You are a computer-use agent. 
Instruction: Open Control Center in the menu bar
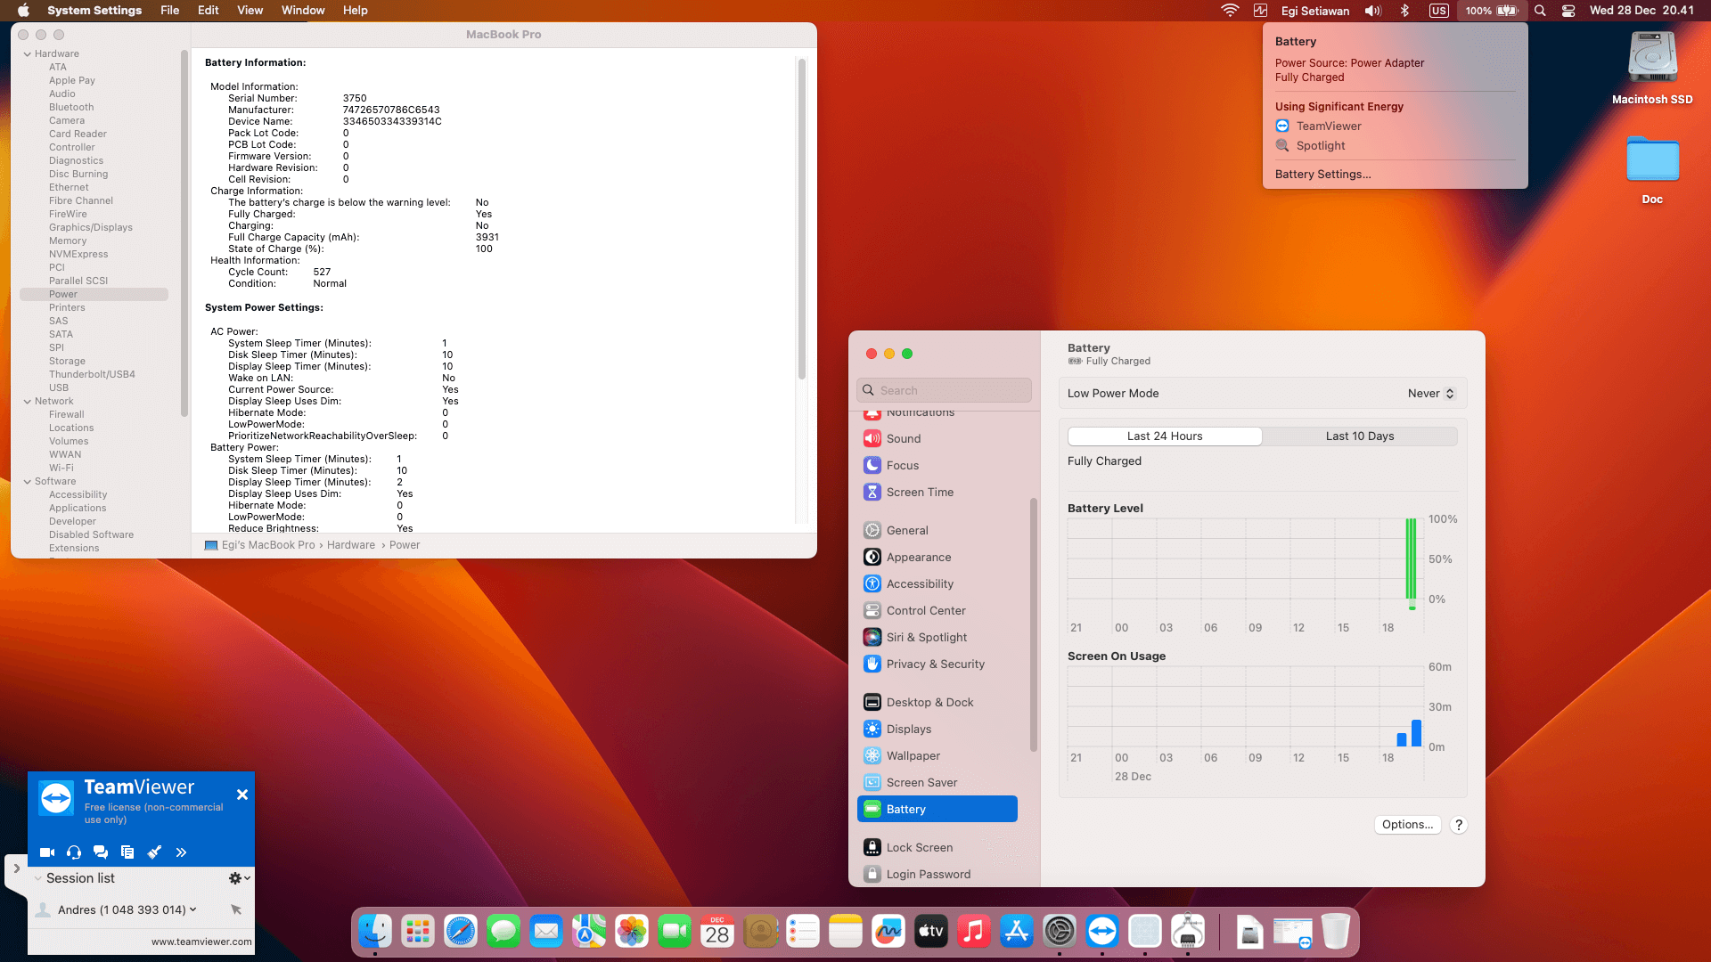pos(1568,11)
